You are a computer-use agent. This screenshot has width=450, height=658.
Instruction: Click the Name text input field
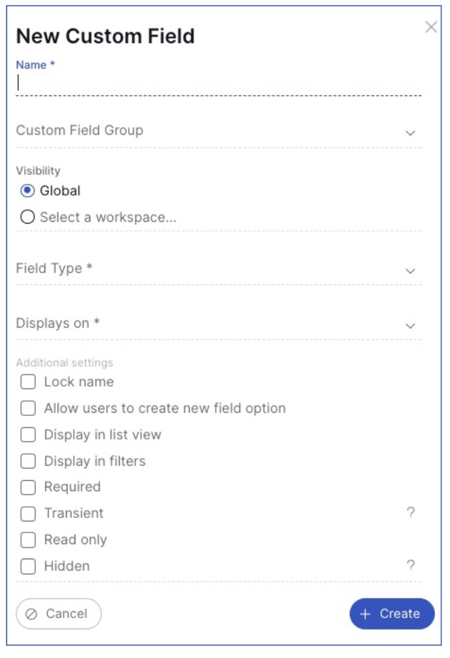(218, 83)
